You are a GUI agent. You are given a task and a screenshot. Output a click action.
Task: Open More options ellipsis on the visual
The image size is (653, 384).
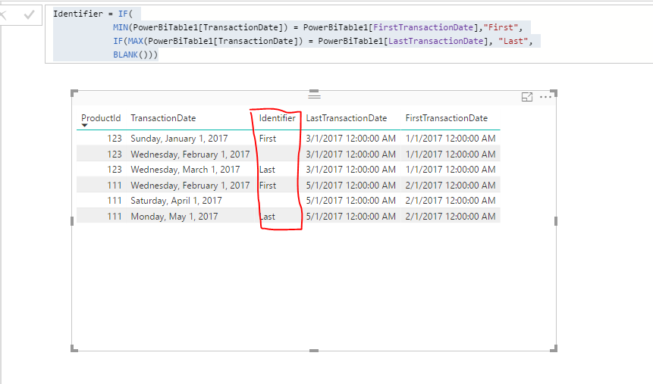point(545,97)
